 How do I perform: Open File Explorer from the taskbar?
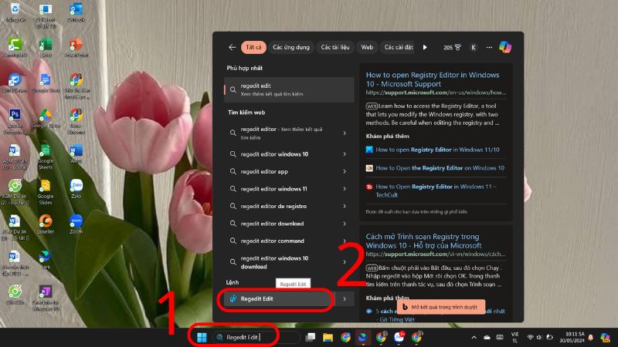(328, 337)
